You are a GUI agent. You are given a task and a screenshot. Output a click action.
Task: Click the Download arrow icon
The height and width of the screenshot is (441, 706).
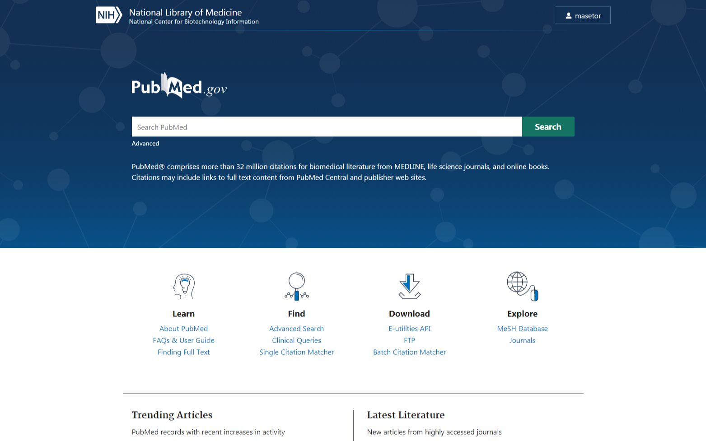pyautogui.click(x=410, y=286)
